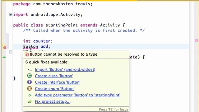Viewport: 199px width, 112px height.
Task: Click the '6 quick fixes available' label
Action: 47,62
